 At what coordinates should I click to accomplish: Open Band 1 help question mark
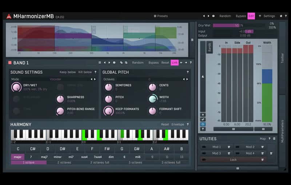click(191, 63)
